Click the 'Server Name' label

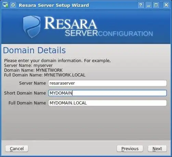point(32,83)
